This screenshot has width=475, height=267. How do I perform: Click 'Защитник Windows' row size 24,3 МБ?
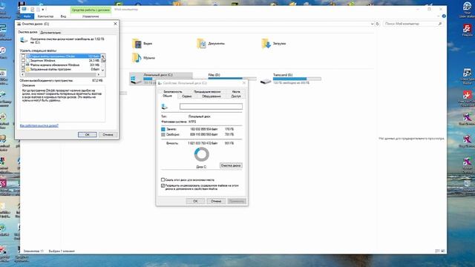point(94,61)
